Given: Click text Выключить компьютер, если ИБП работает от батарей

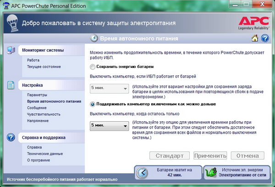Looking at the screenshot, I should coord(143,76).
